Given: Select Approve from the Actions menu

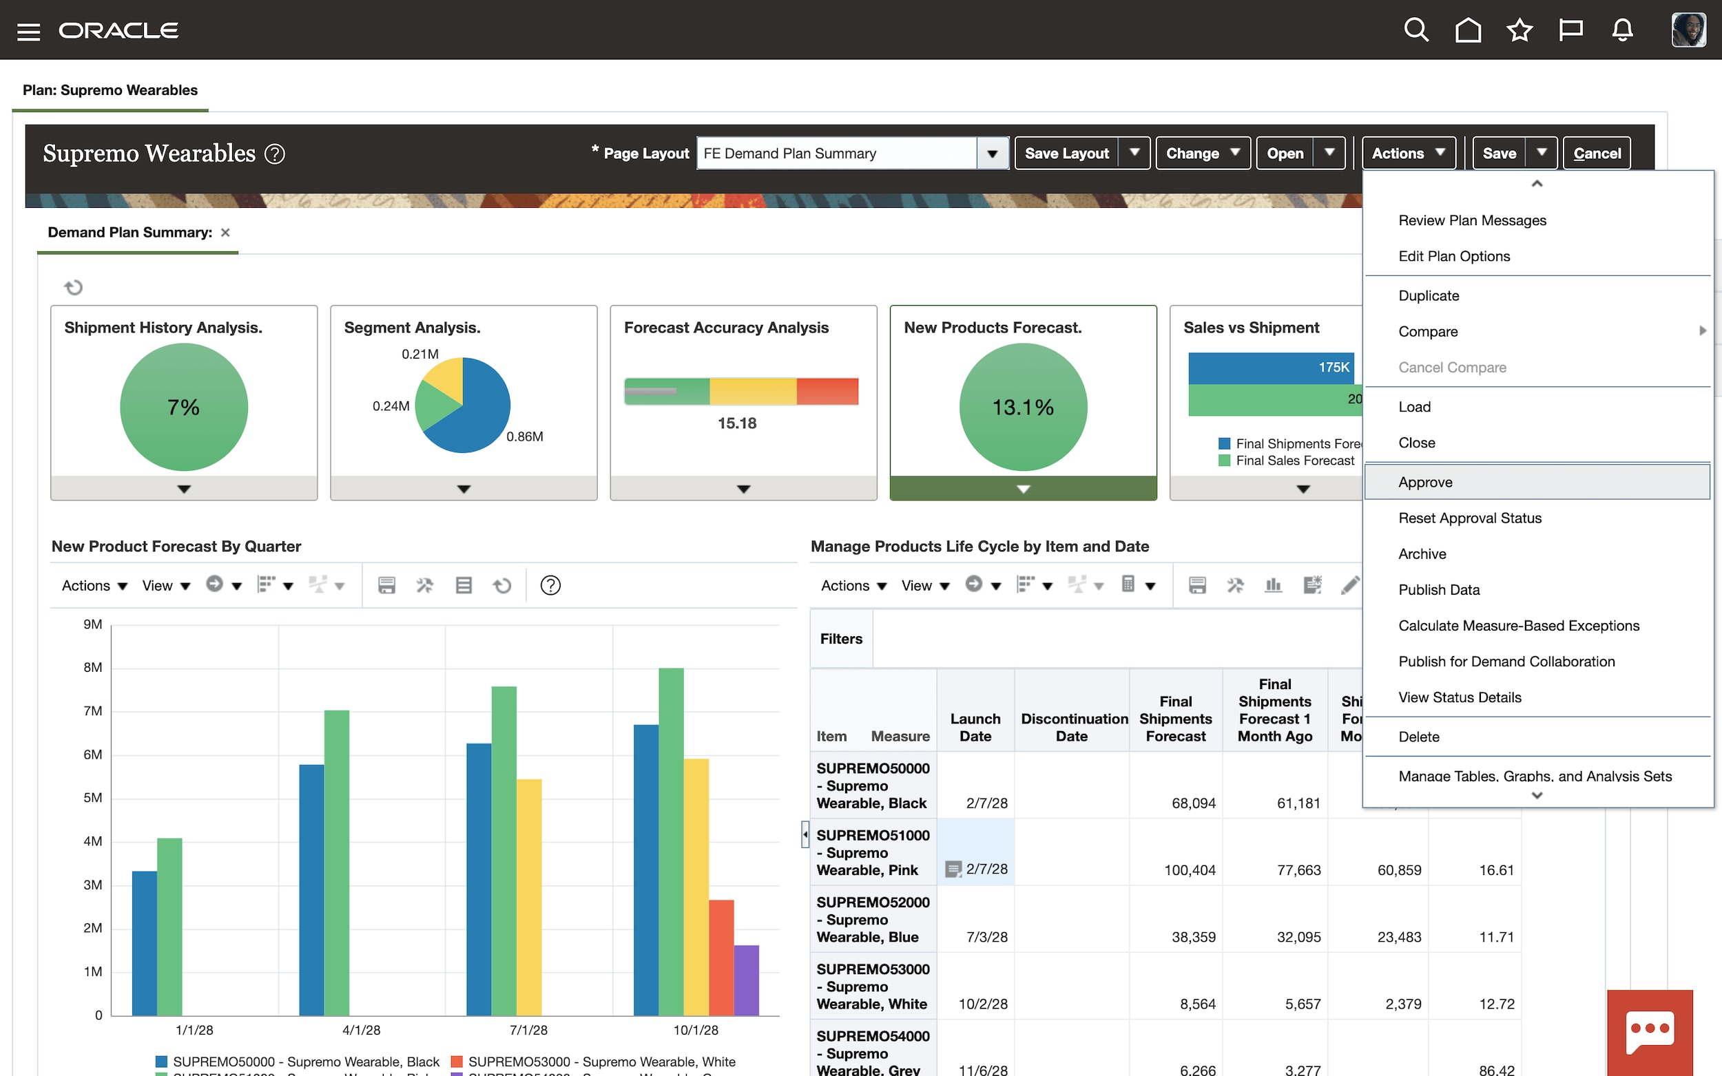Looking at the screenshot, I should 1424,482.
